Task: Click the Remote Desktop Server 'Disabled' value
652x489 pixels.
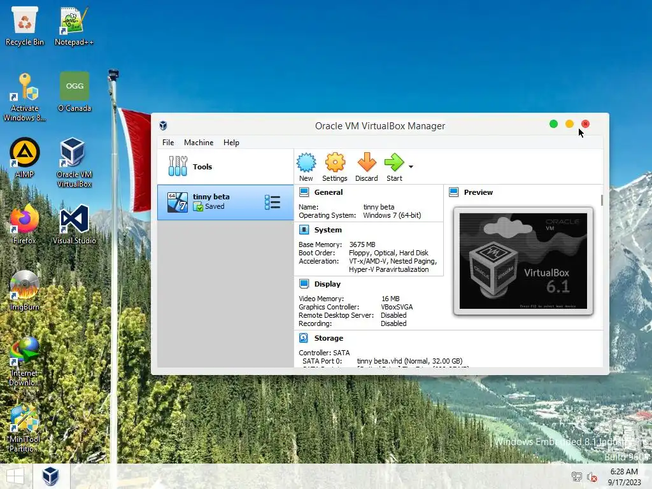Action: (x=393, y=315)
